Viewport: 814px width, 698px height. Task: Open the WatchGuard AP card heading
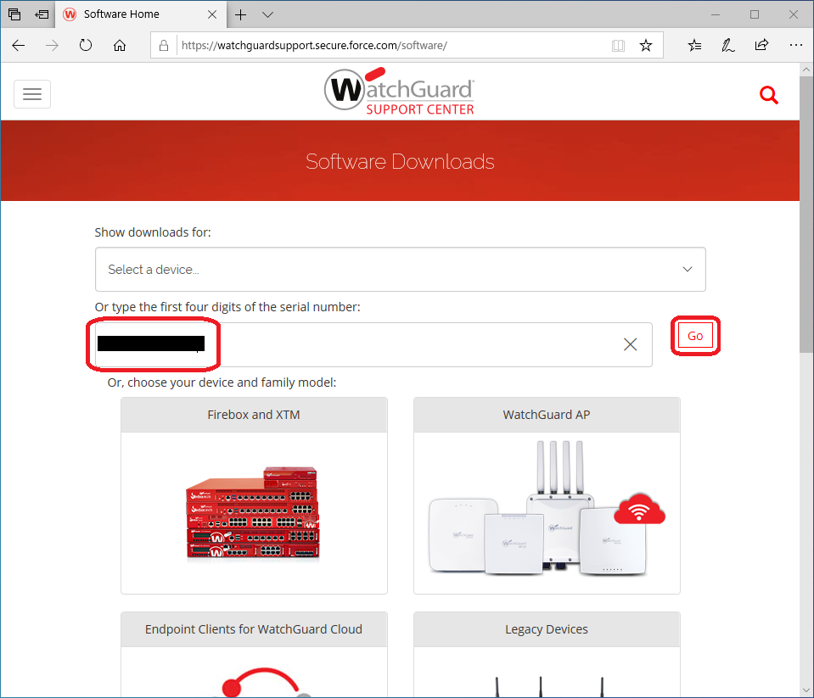547,415
